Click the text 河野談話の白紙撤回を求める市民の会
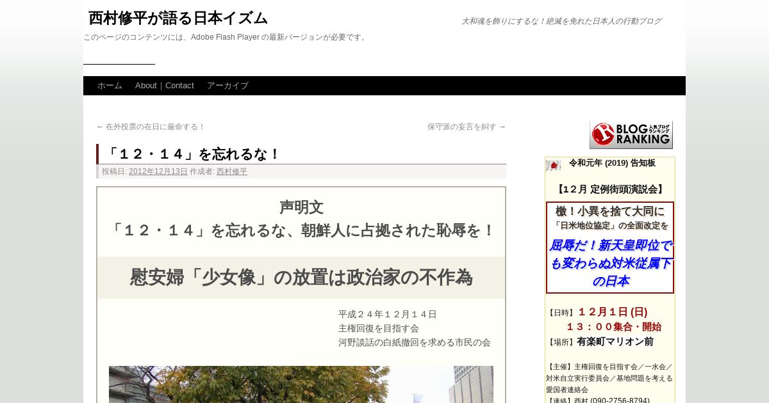The width and height of the screenshot is (769, 403). [415, 342]
